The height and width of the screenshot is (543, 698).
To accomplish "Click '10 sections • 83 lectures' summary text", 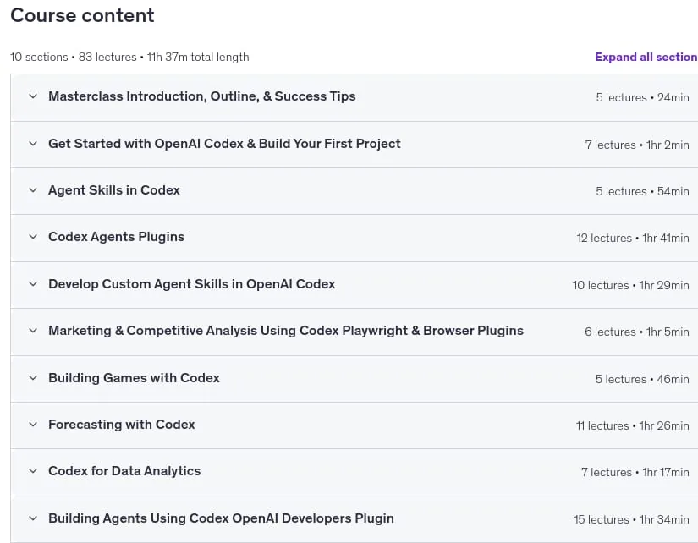I will coord(74,57).
